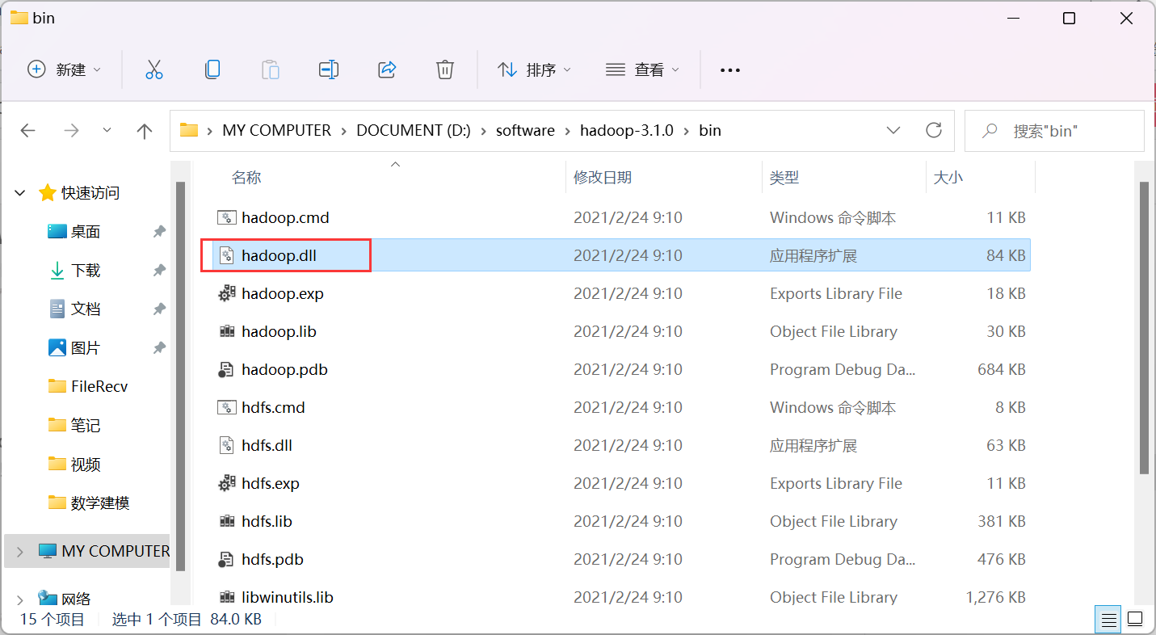The width and height of the screenshot is (1156, 635).
Task: Rename the selected file via toolbar icon
Action: tap(329, 69)
